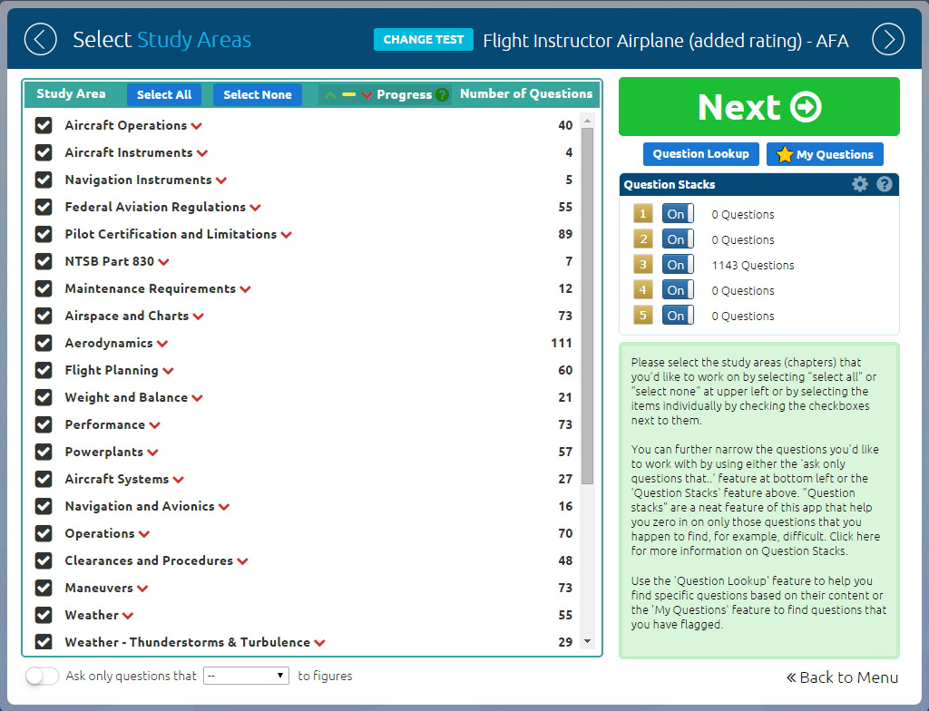Expand Aircraft Systems red chevron

click(179, 480)
